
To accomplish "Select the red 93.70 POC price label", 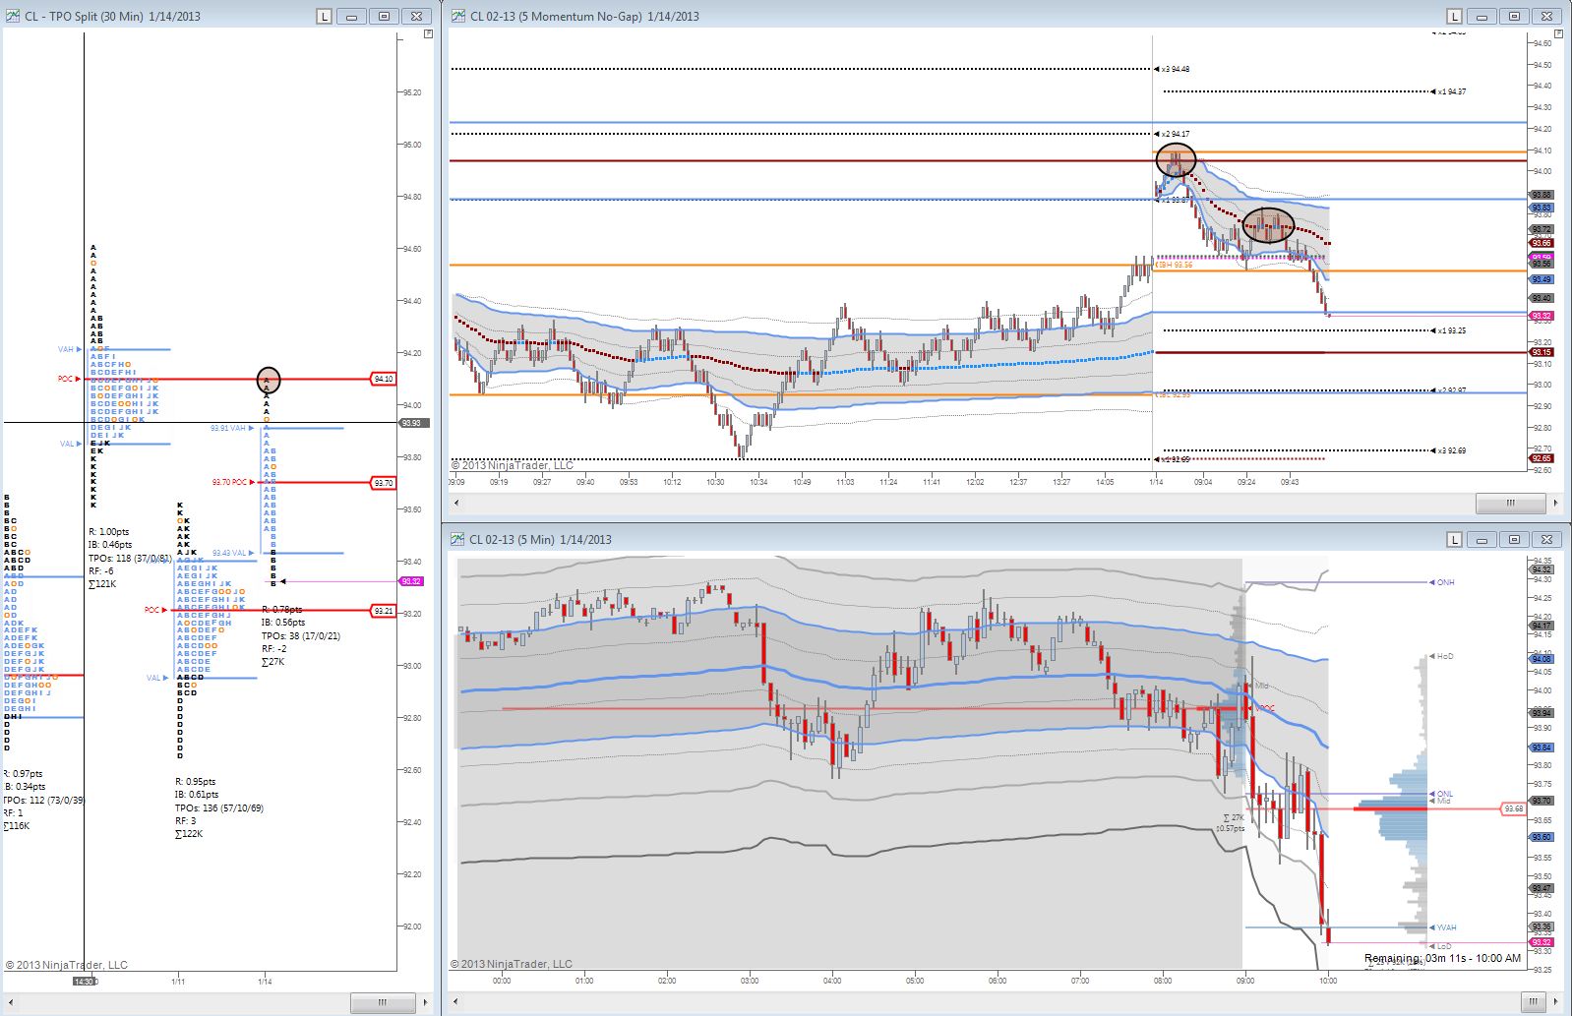I will [x=383, y=483].
